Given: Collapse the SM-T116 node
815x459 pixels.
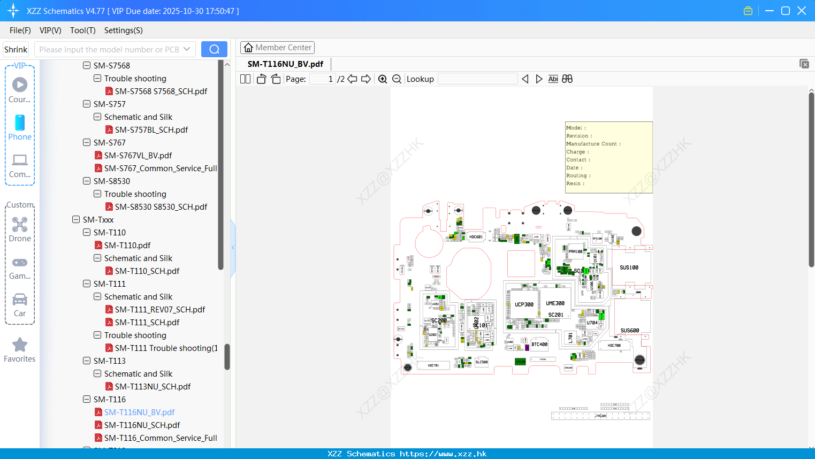Looking at the screenshot, I should pos(87,399).
